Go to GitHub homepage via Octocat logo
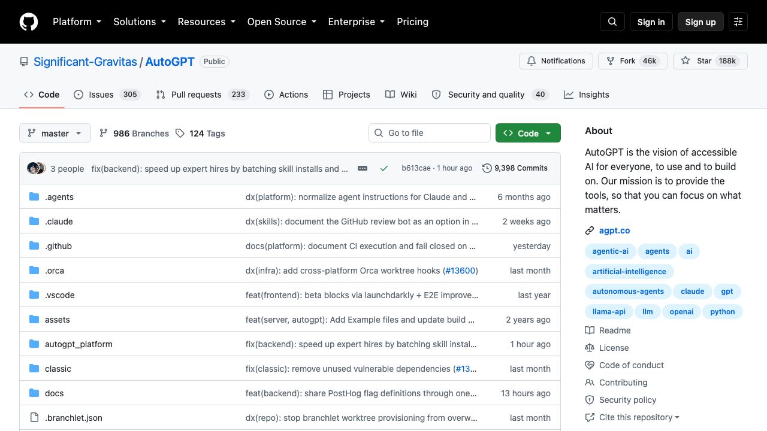The width and height of the screenshot is (767, 431). [29, 22]
